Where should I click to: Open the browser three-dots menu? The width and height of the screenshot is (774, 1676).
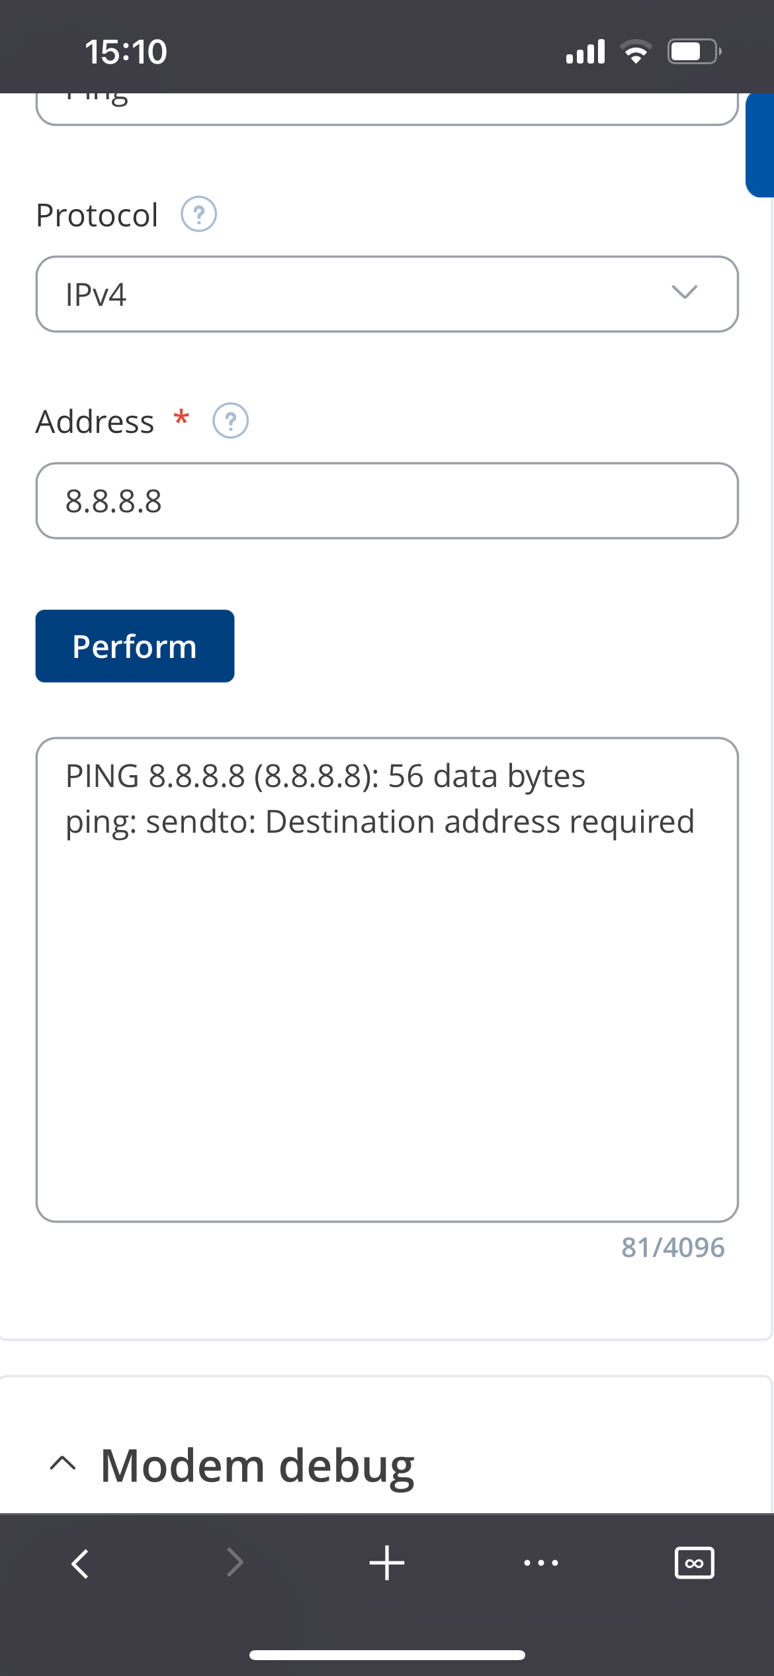[541, 1563]
